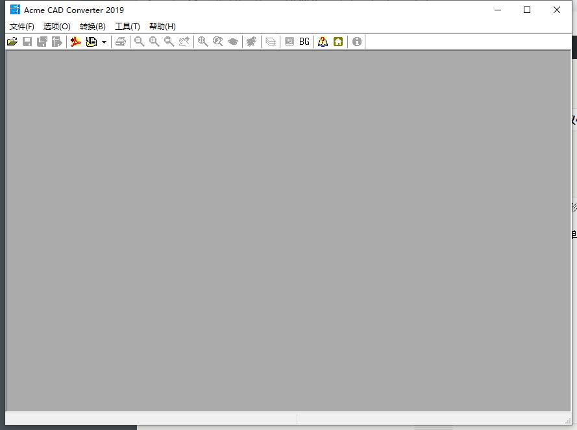Click the 3D orbit view icon
Screen dimensions: 577x430
[x=233, y=42]
